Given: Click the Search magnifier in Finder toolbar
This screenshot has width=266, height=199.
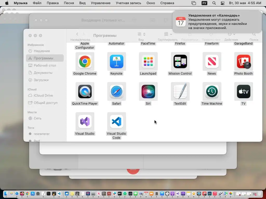Looking at the screenshot, I should [254, 34].
